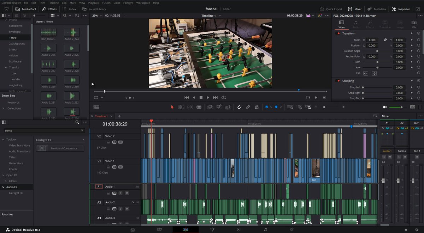The width and height of the screenshot is (424, 233).
Task: Solo the Audio 2 track
Action: (x=120, y=209)
